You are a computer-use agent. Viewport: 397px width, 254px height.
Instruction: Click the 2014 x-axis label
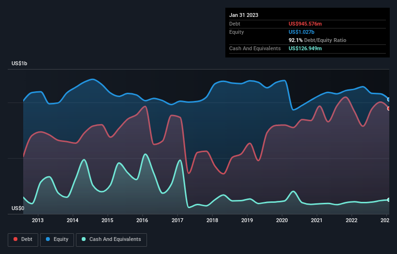click(73, 220)
